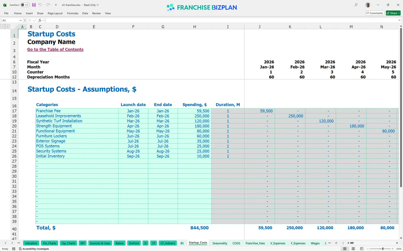Click the 844,500 total spending cell
This screenshot has height=251, width=403.
pos(199,228)
